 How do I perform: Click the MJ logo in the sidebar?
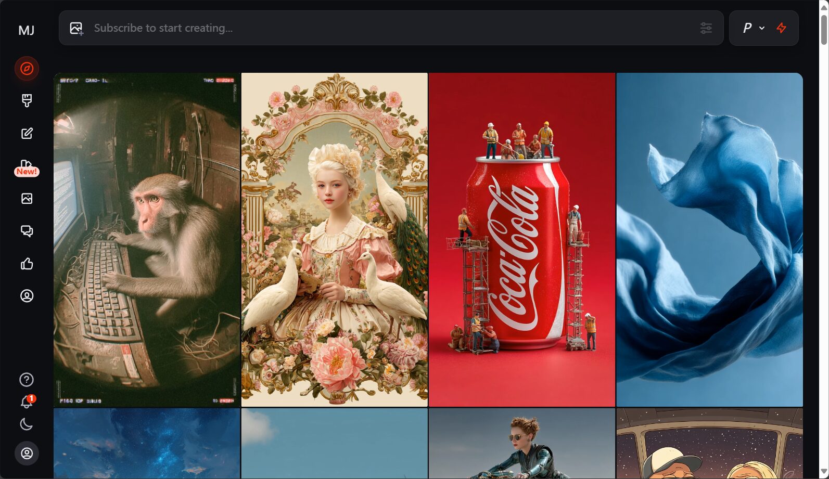27,30
